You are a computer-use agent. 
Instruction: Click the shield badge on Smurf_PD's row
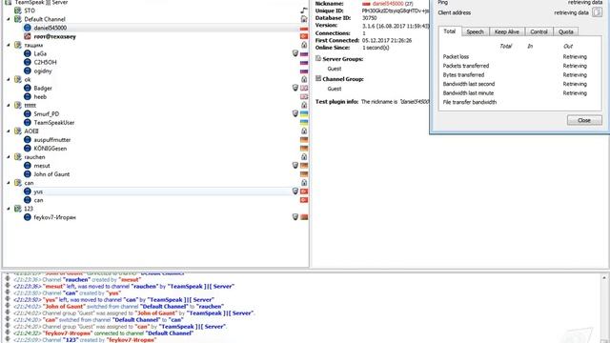click(x=295, y=113)
